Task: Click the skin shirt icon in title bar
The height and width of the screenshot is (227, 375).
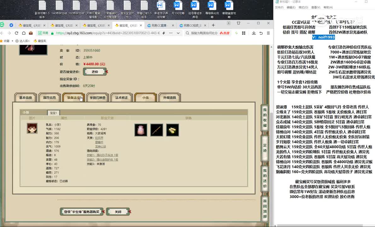Action: (239, 23)
